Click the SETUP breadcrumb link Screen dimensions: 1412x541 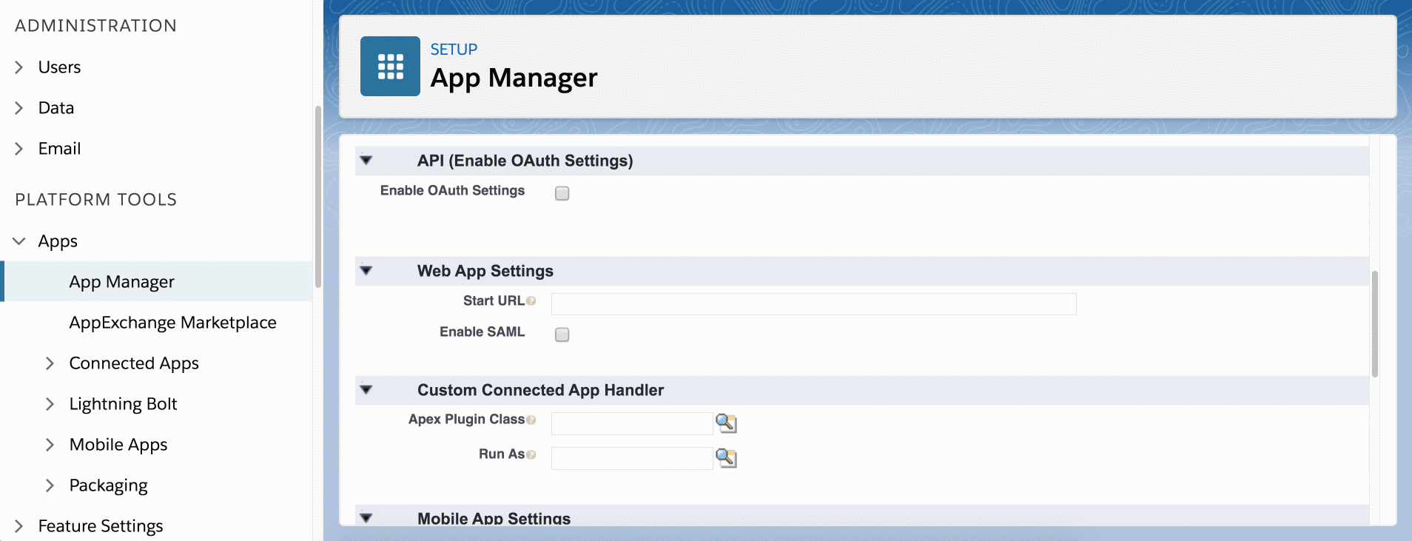(454, 50)
